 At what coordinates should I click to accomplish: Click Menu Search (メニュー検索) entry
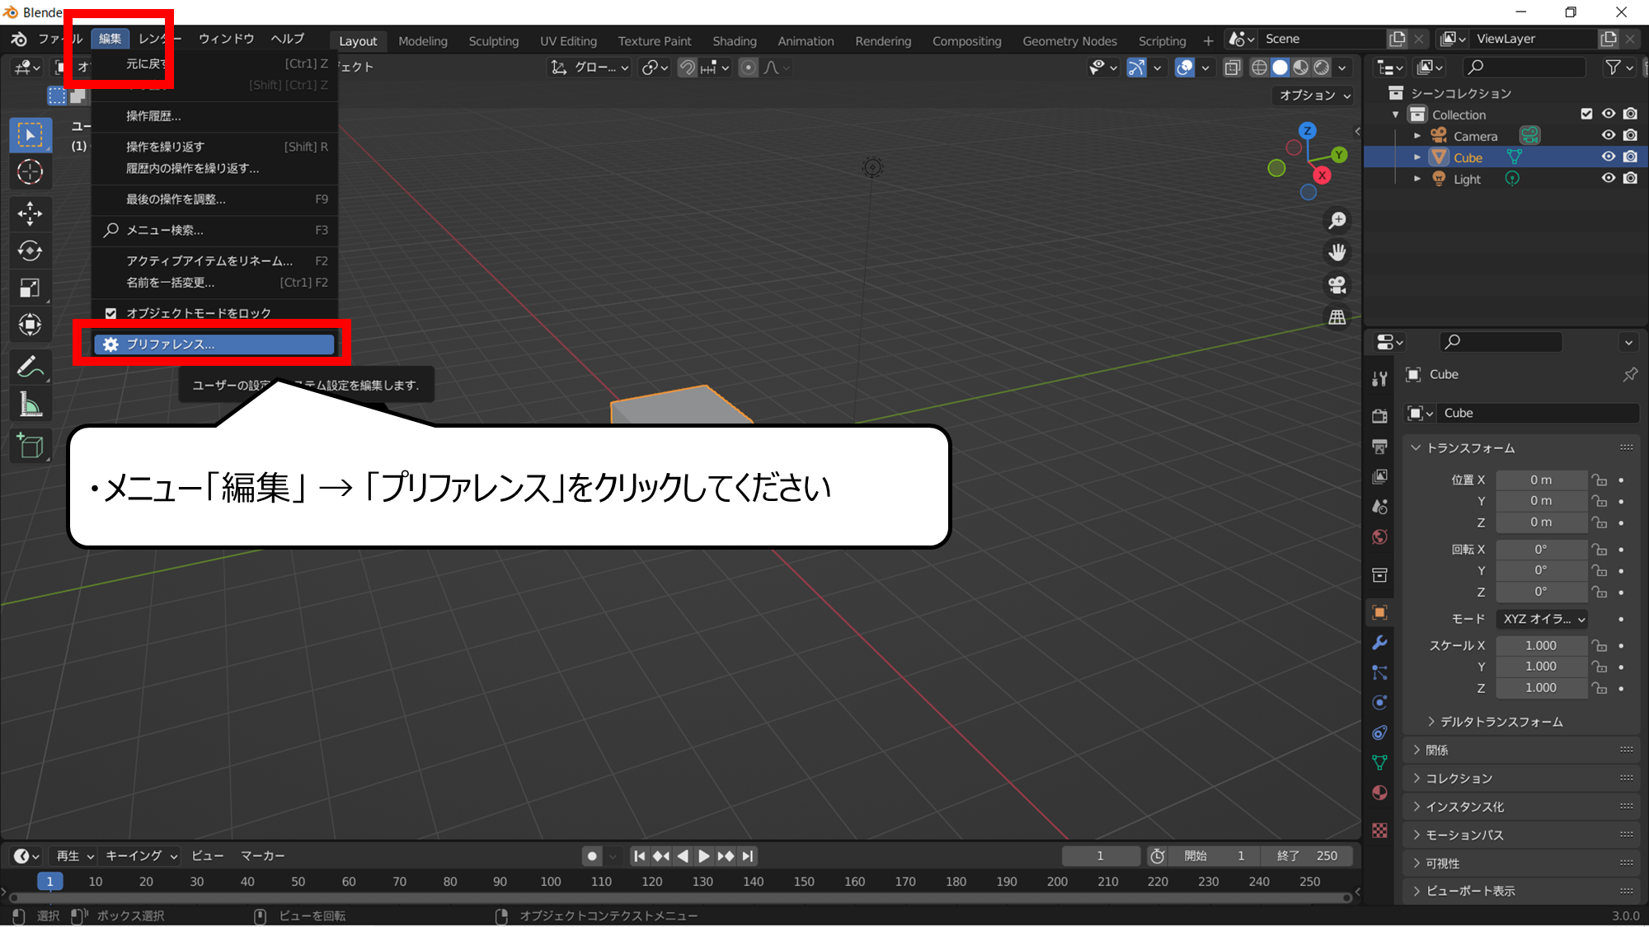(214, 231)
